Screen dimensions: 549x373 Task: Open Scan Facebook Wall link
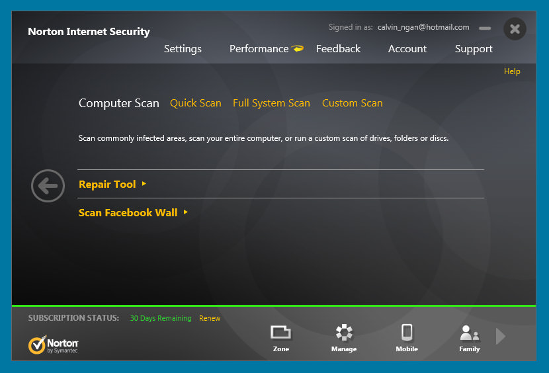click(128, 212)
